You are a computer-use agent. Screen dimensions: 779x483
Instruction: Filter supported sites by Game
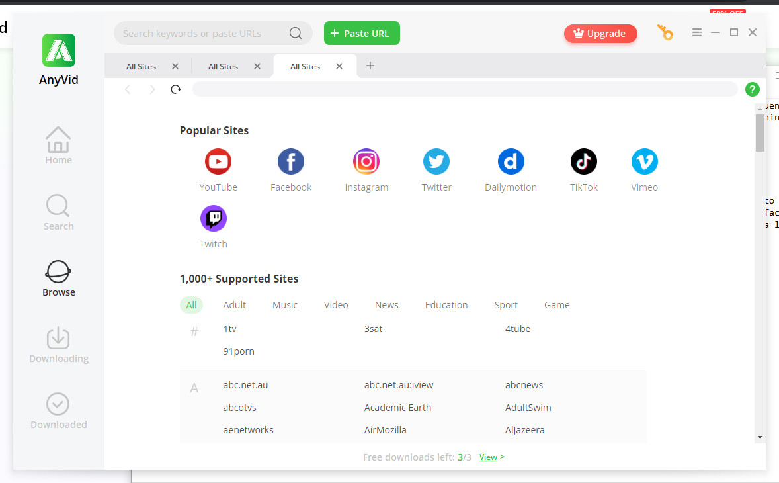[557, 305]
